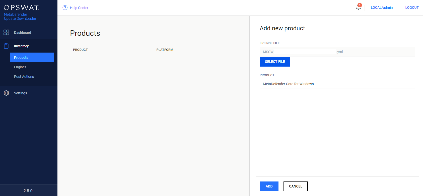The image size is (423, 196).
Task: Click the ADD button
Action: tap(269, 186)
